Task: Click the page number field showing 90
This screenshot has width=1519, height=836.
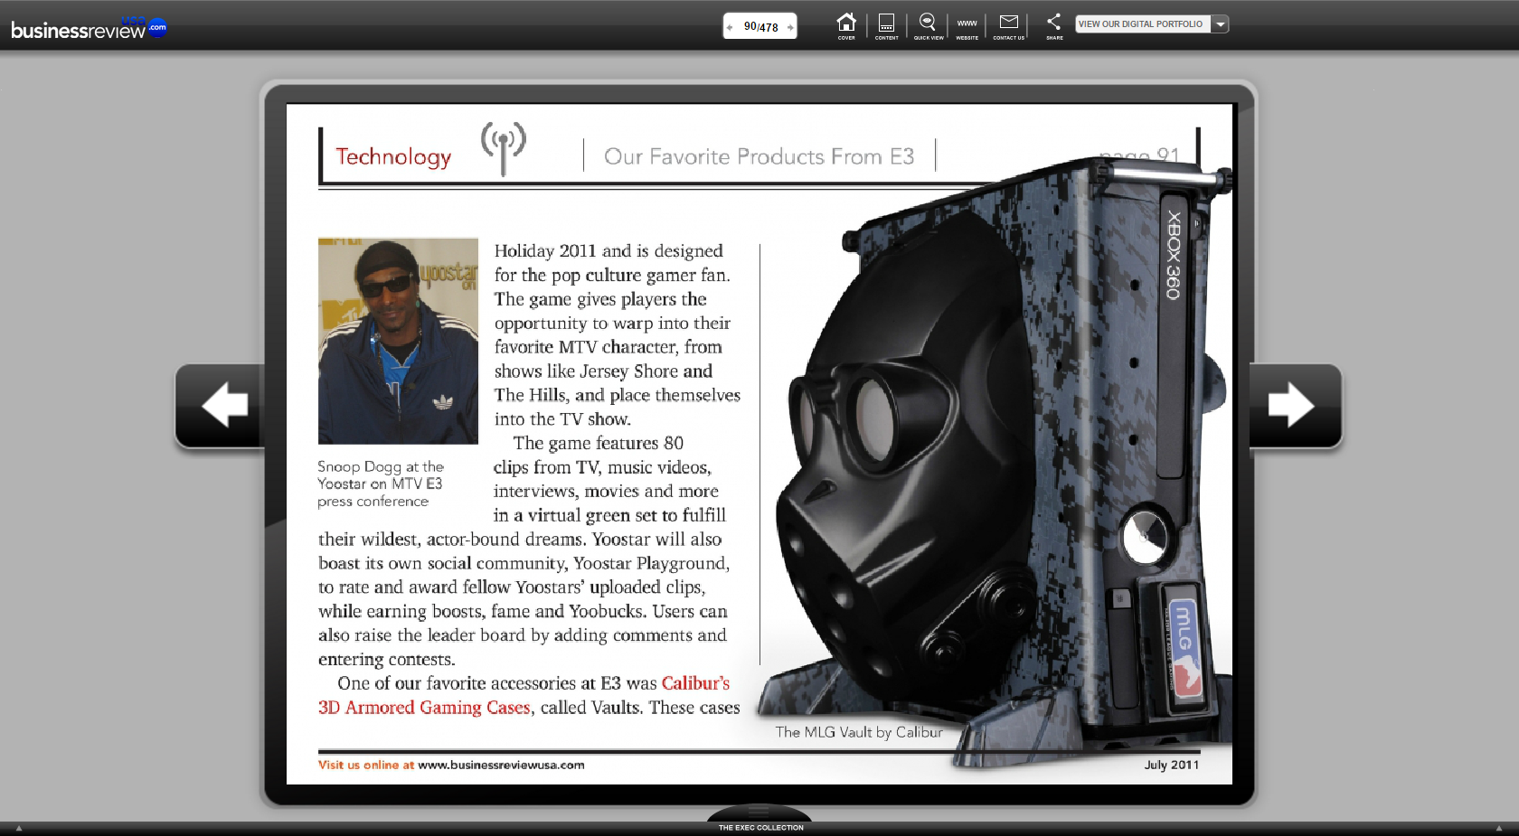Action: (750, 27)
